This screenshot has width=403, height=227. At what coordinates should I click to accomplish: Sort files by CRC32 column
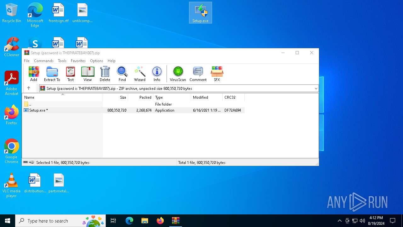click(x=234, y=97)
